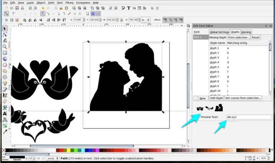
Task: Select the Zoom magnifier tool
Action: [x=5, y=47]
